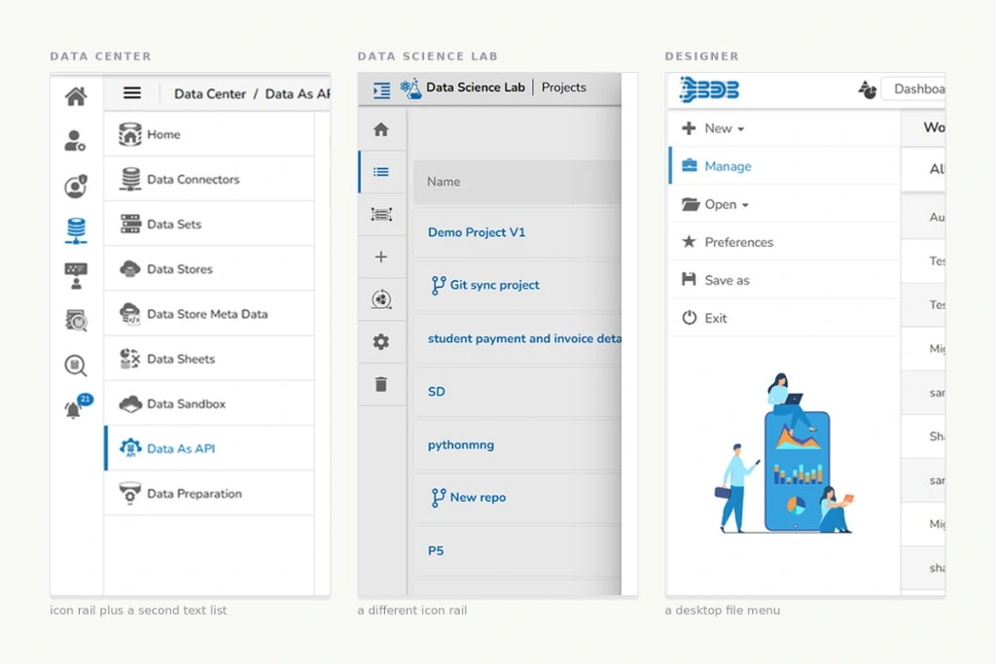Open Demo Project V1
The width and height of the screenshot is (996, 664).
[477, 232]
